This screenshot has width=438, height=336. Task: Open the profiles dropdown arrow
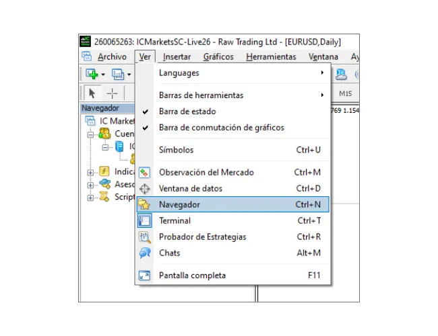129,75
